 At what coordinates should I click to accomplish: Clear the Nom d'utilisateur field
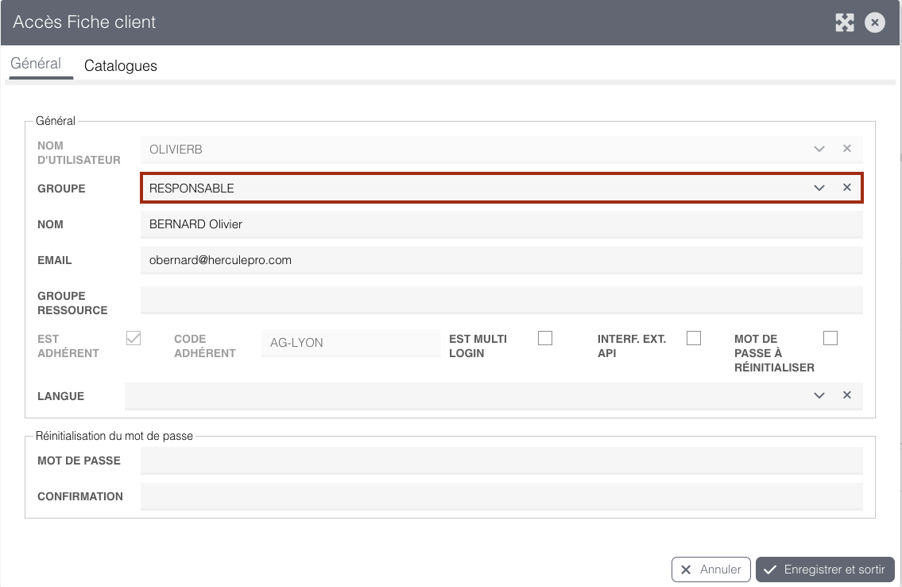pos(847,149)
